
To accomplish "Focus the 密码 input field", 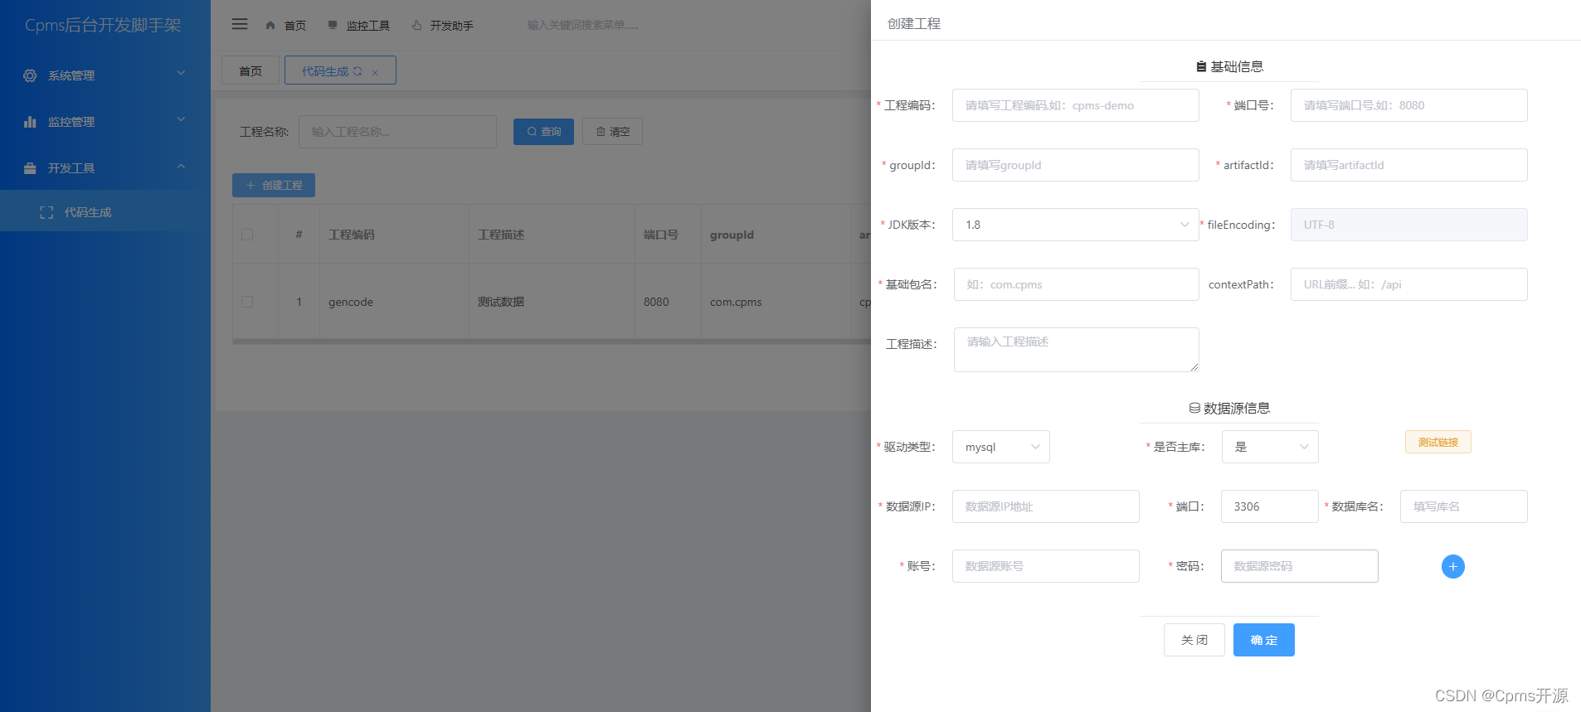I will (x=1299, y=566).
